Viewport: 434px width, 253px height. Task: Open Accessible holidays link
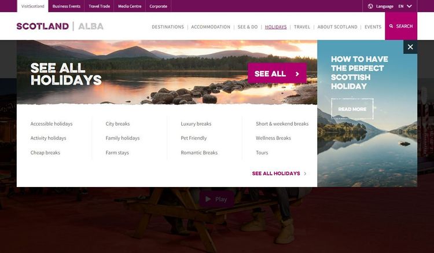click(x=52, y=124)
